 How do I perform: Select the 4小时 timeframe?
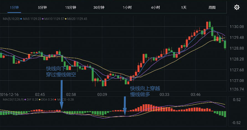pyautogui.click(x=156, y=7)
